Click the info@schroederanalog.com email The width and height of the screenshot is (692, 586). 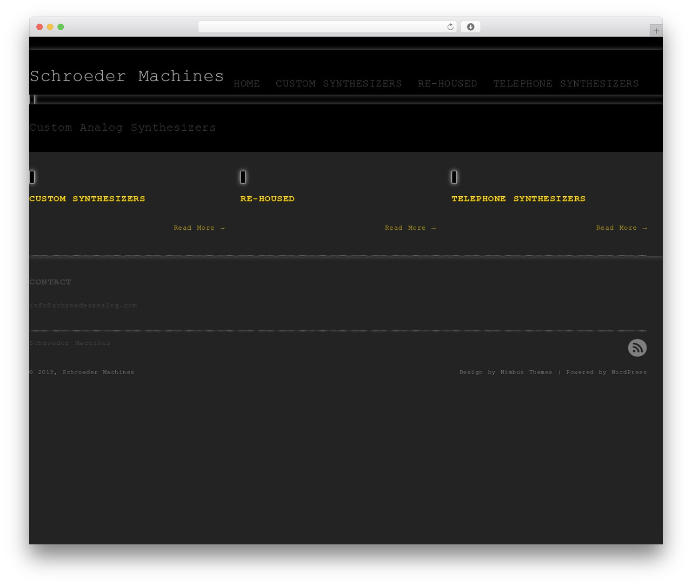click(83, 305)
